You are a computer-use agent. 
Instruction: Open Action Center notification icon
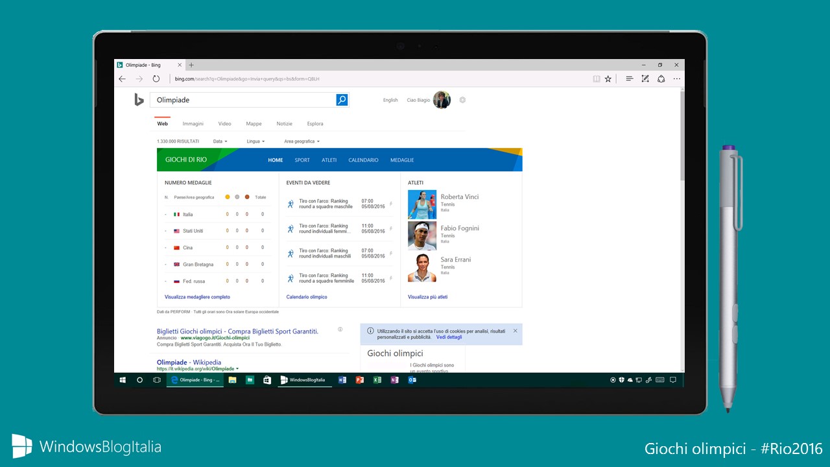click(673, 380)
